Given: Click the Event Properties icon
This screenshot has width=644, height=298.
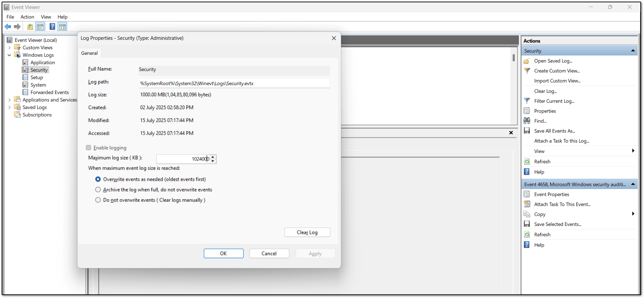Looking at the screenshot, I should click(x=527, y=194).
